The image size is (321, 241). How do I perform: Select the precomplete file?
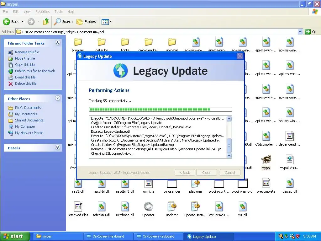266,186
